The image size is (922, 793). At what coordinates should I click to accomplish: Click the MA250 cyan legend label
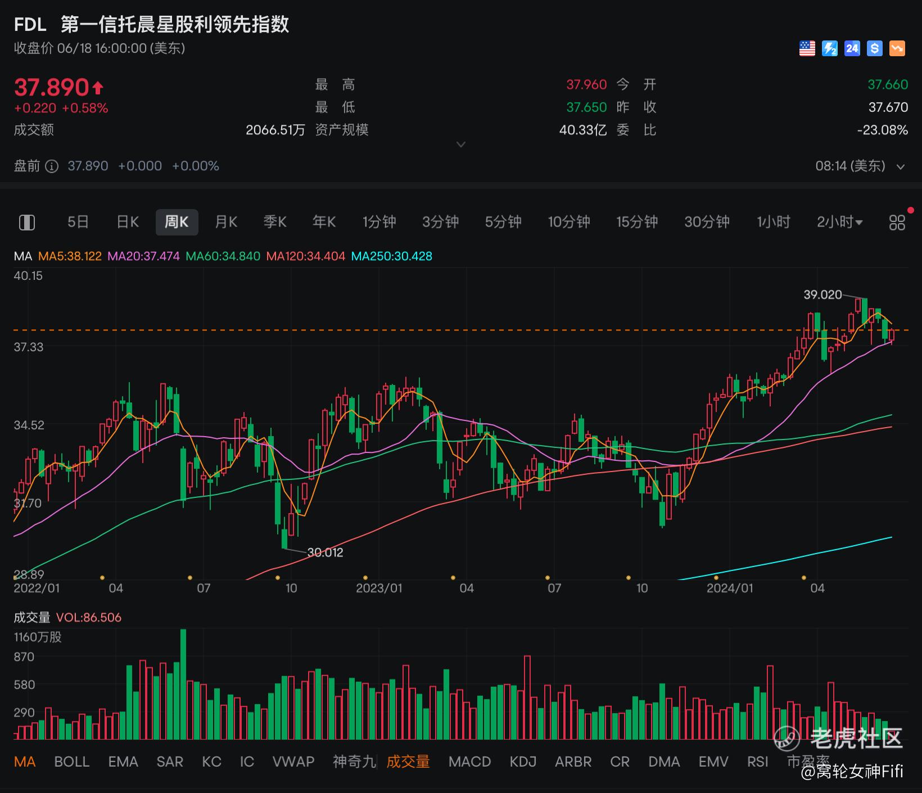tap(392, 256)
